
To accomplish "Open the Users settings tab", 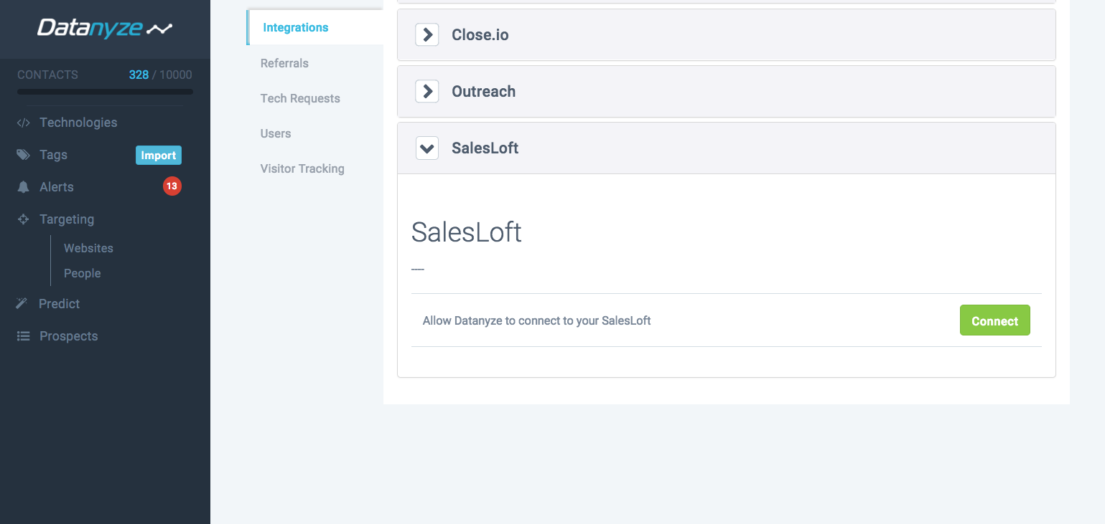I will 276,133.
